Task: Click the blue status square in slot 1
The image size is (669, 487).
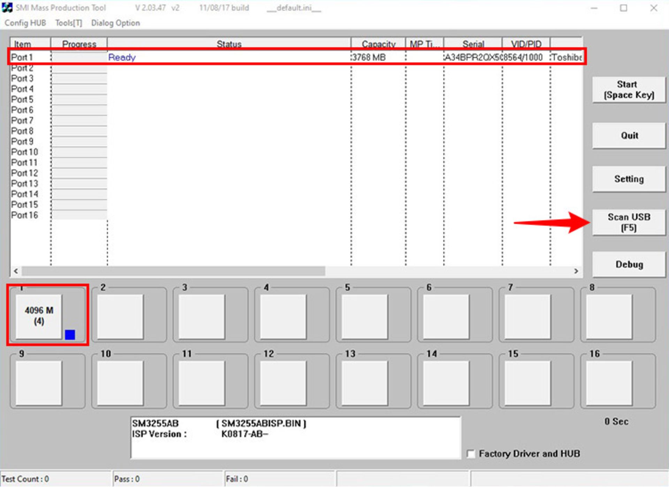Action: (x=70, y=335)
